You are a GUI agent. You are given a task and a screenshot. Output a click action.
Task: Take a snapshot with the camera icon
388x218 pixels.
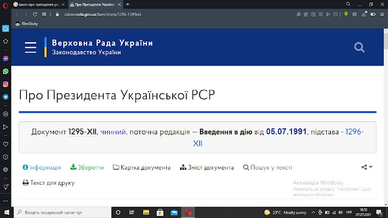coord(313,15)
